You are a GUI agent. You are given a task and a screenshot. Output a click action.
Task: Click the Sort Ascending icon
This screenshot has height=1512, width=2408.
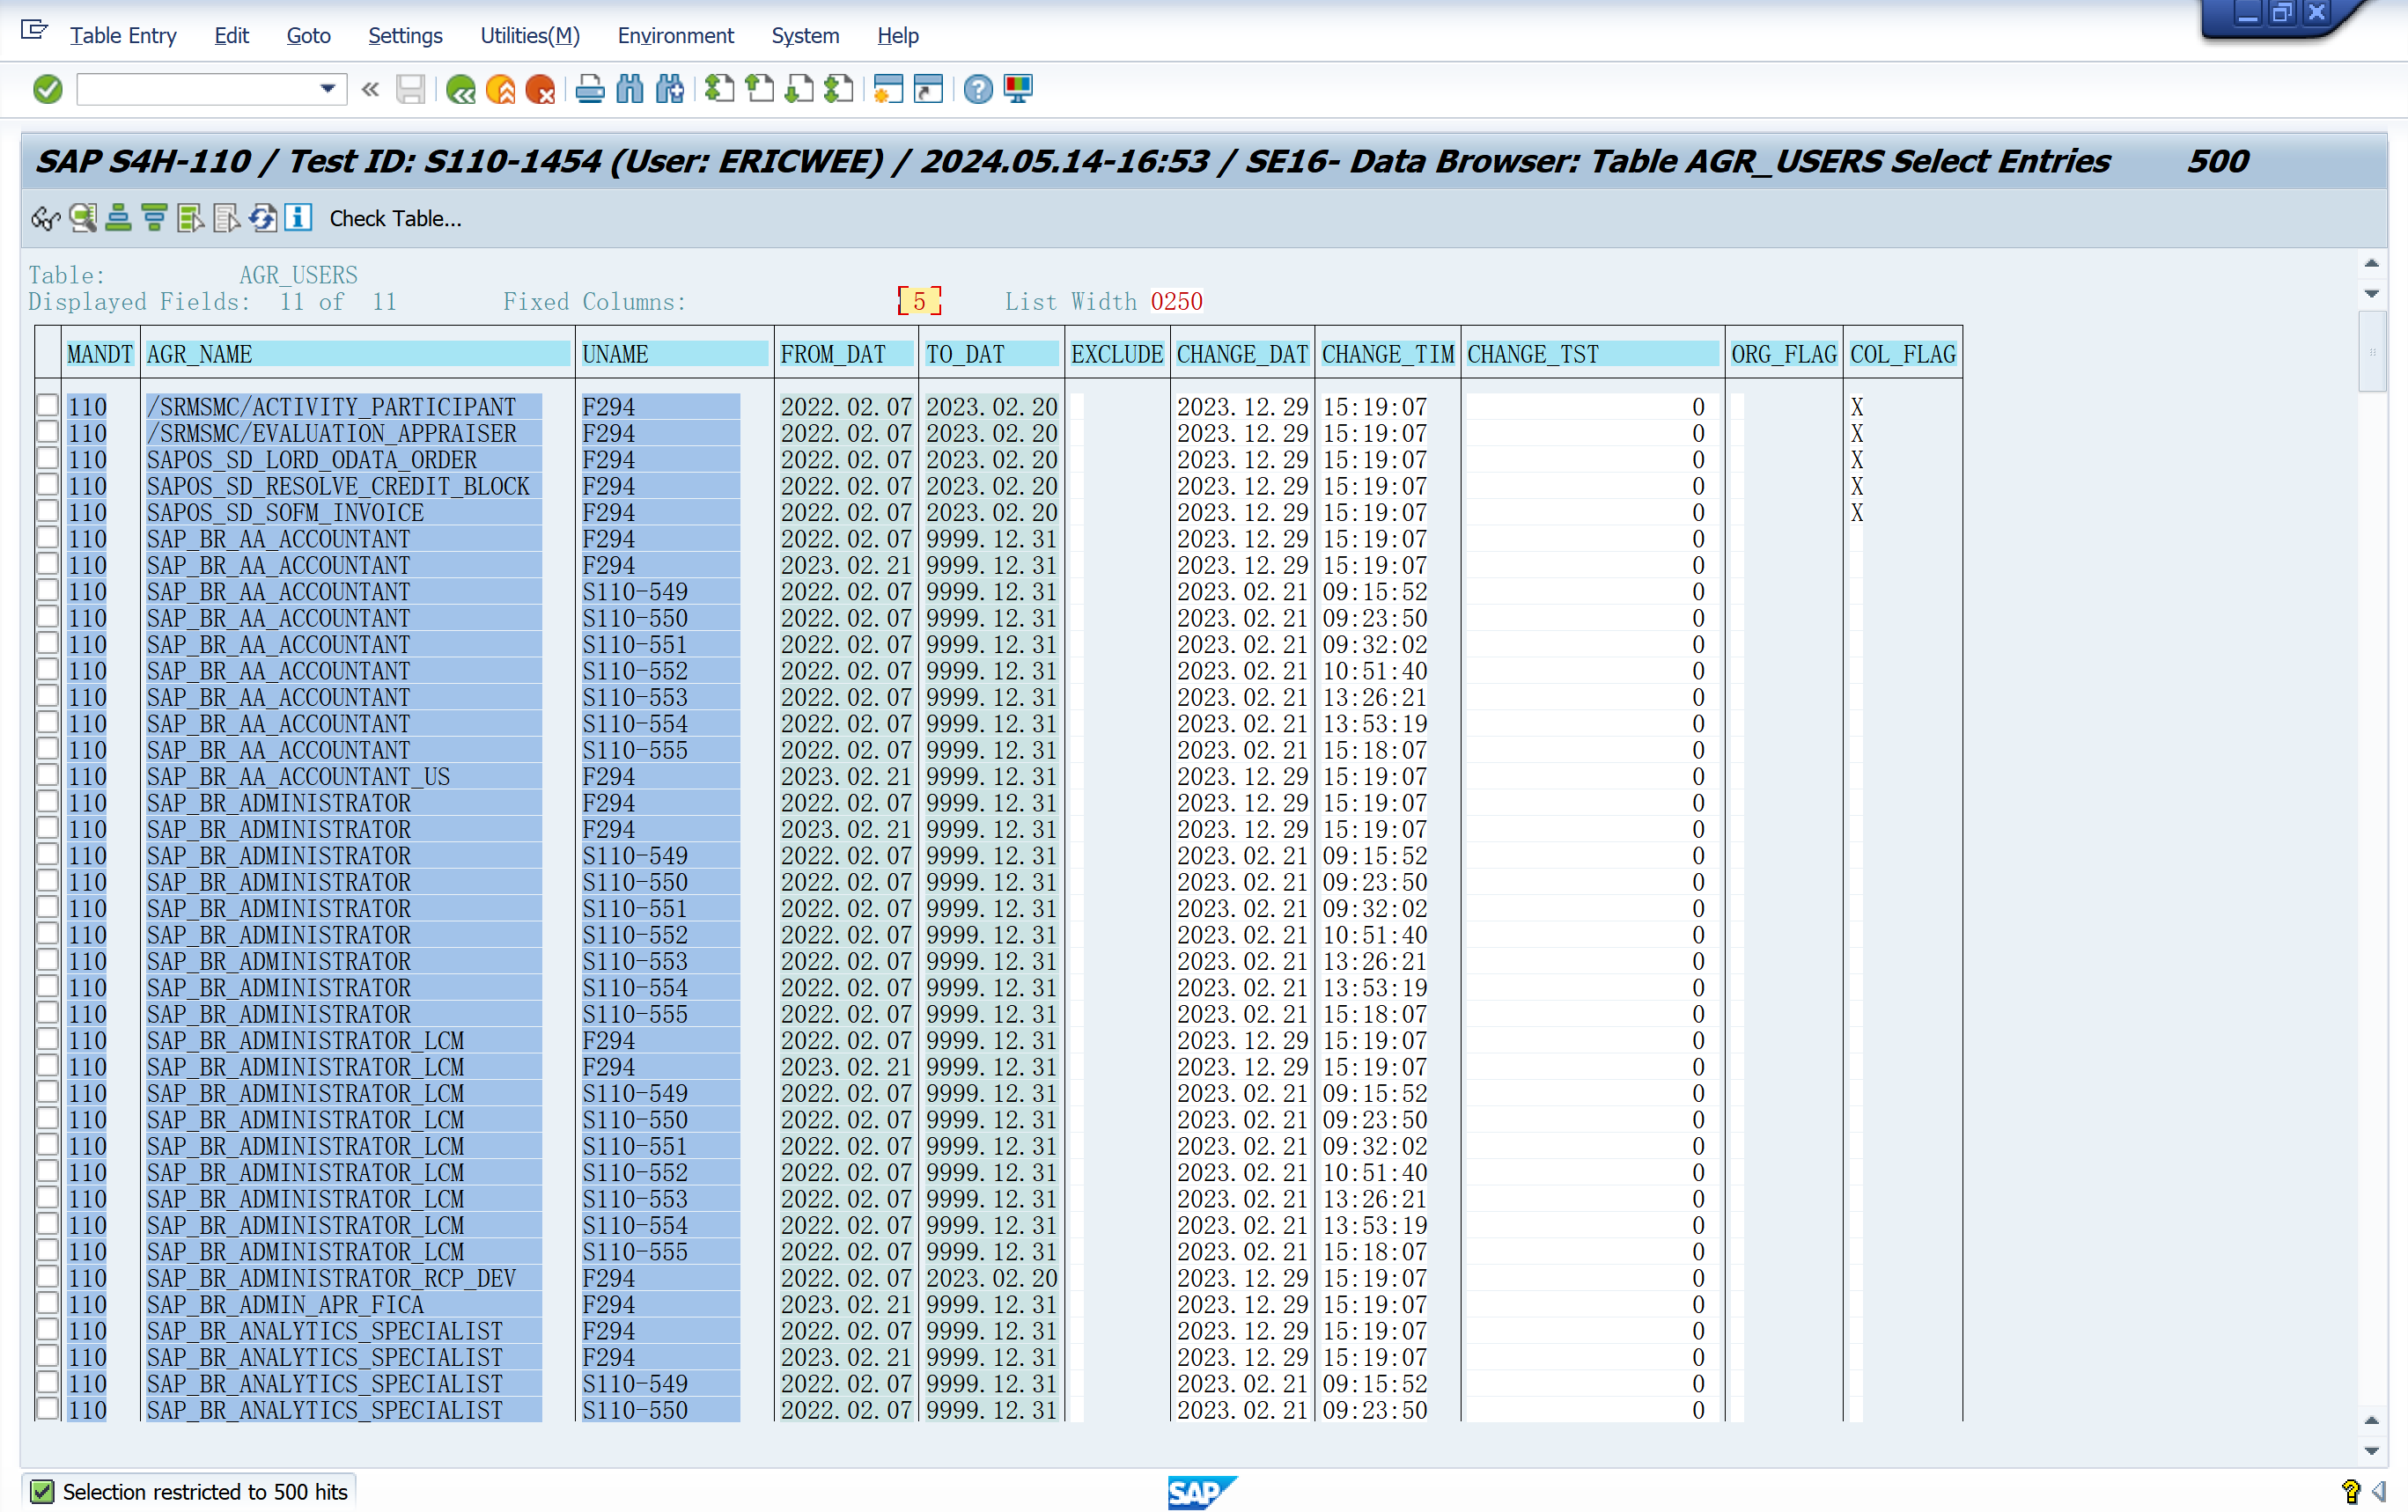coord(118,218)
